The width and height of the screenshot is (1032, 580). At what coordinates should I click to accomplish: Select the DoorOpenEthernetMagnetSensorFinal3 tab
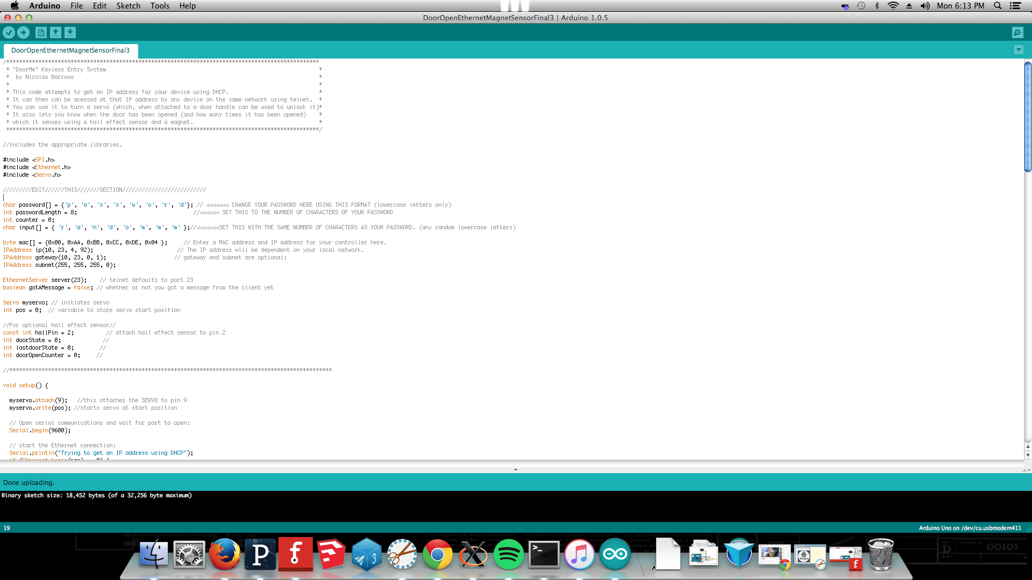(69, 50)
